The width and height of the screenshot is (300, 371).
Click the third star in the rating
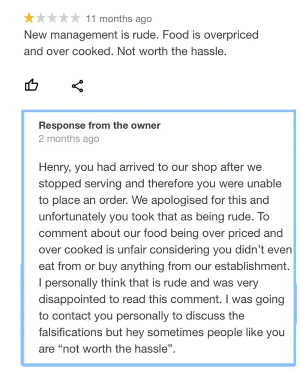[52, 18]
